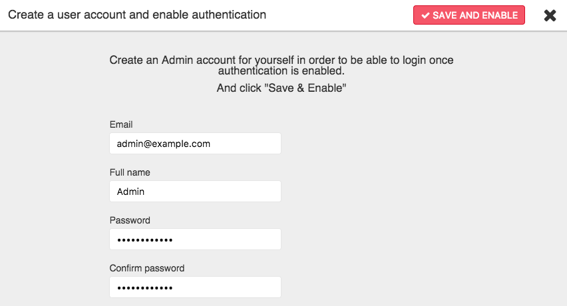
Task: Focus the Password input field
Action: 195,239
